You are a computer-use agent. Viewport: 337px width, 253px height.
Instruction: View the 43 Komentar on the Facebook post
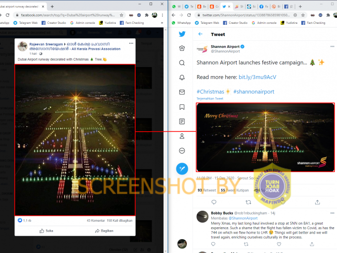(x=95, y=221)
